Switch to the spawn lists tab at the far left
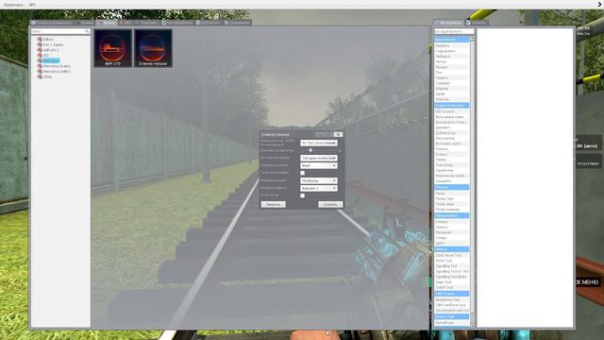This screenshot has width=604, height=340. tap(52, 23)
